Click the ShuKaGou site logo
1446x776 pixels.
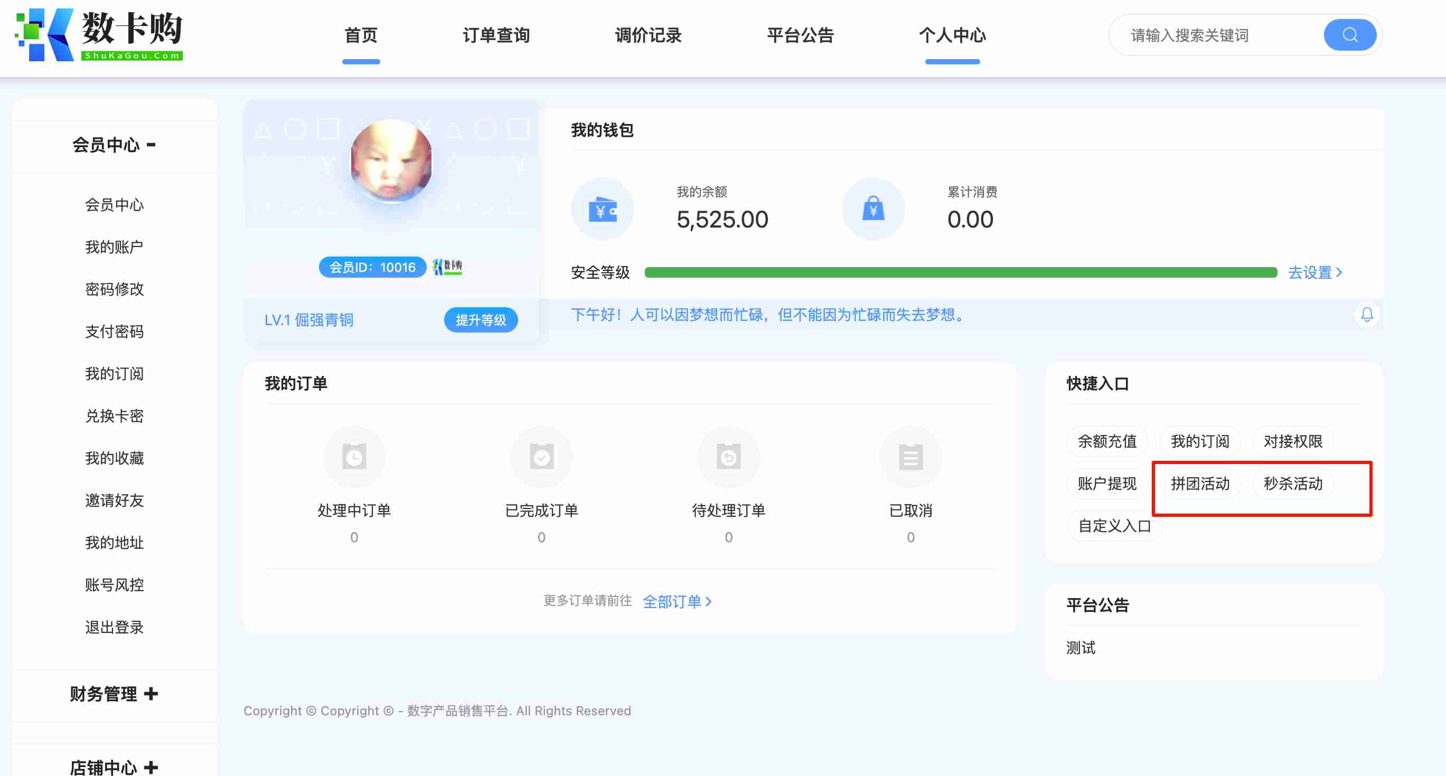point(99,35)
